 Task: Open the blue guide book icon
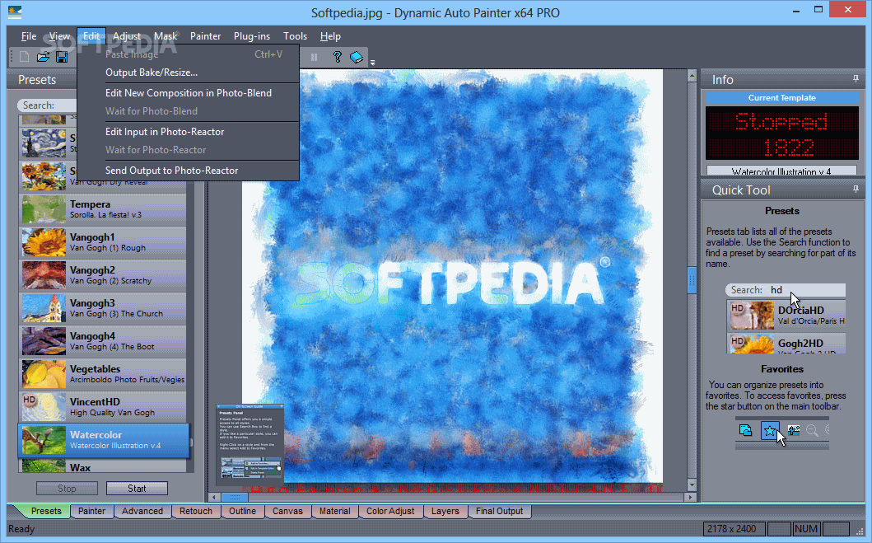357,57
